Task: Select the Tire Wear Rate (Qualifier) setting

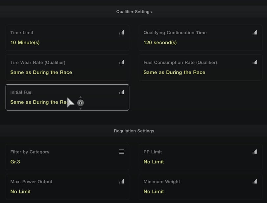Action: [67, 68]
